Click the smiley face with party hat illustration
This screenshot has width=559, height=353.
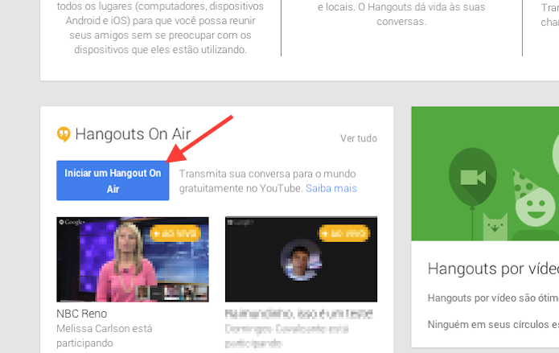coord(533,199)
